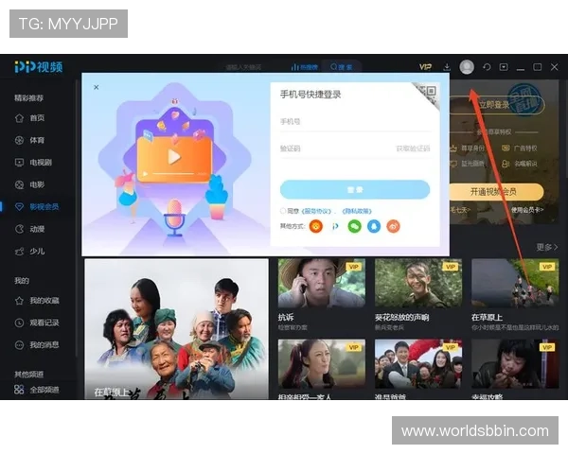Image resolution: width=568 pixels, height=454 pixels.
Task: Focus the 验证码 verification code field
Action: [x=335, y=148]
